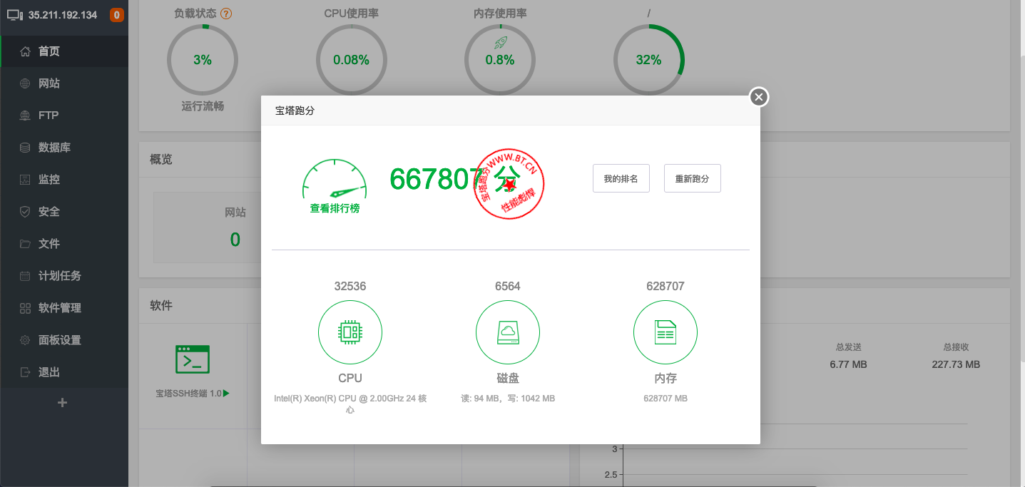This screenshot has width=1025, height=487.
Task: Click the 重新跑分 button
Action: click(693, 178)
